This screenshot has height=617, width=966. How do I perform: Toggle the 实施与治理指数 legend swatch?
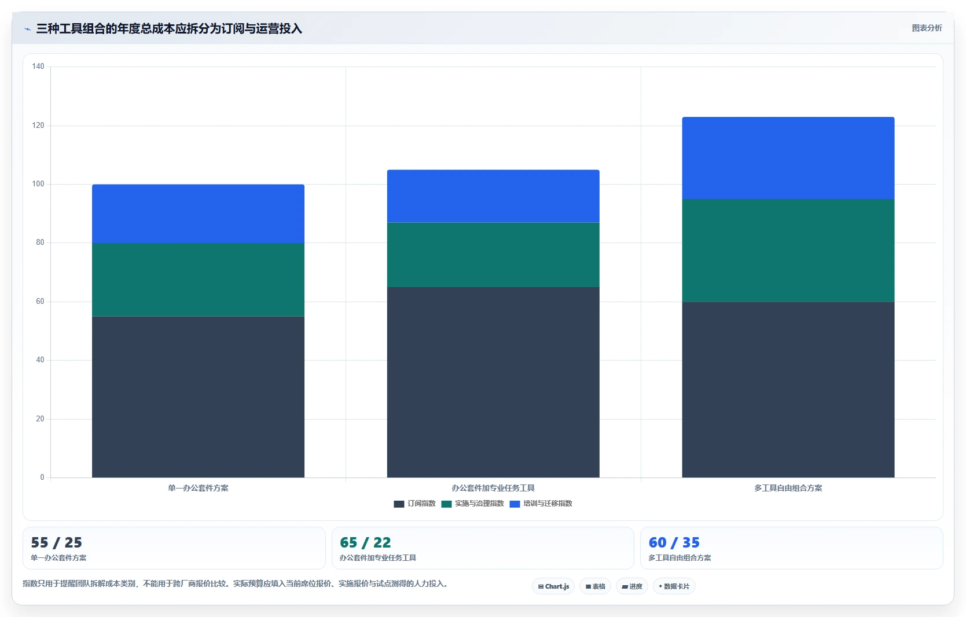(446, 504)
